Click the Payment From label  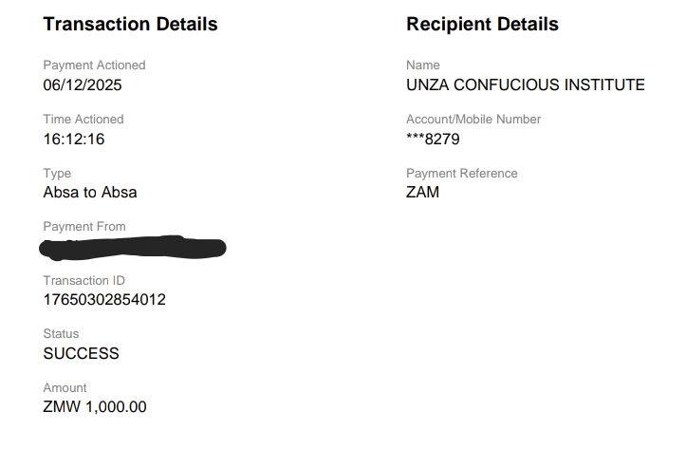(84, 227)
